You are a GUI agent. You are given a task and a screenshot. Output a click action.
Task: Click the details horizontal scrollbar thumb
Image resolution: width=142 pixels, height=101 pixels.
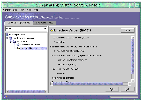coord(88,84)
